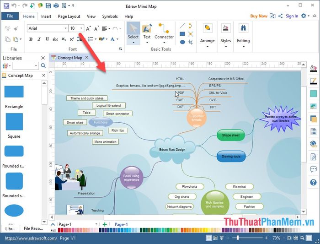Image resolution: width=320 pixels, height=244 pixels.
Task: Click Sign In
Action: (292, 16)
